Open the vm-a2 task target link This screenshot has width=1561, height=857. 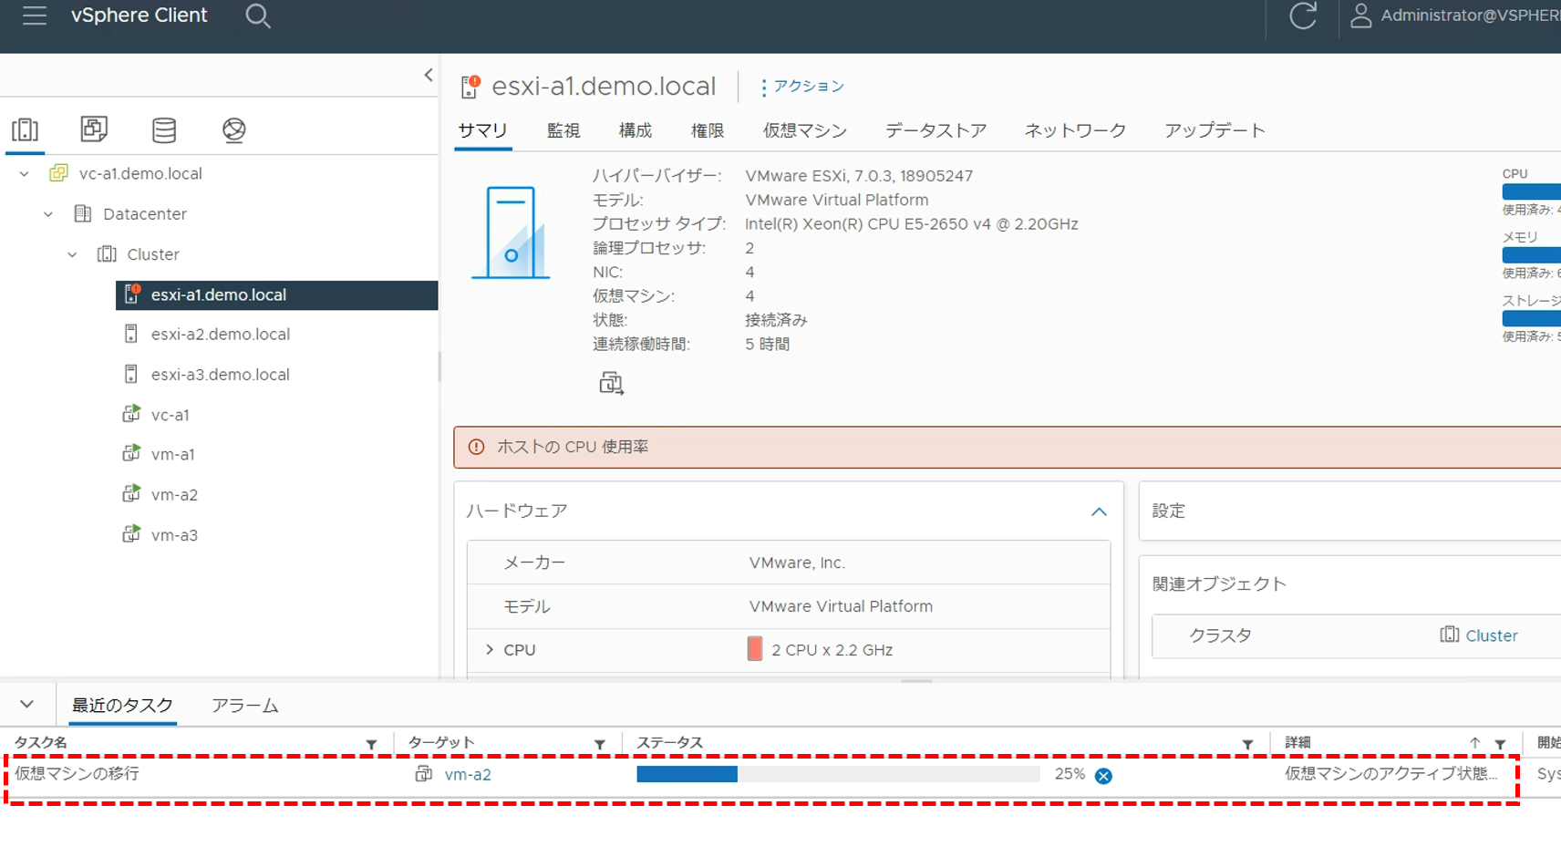coord(467,775)
